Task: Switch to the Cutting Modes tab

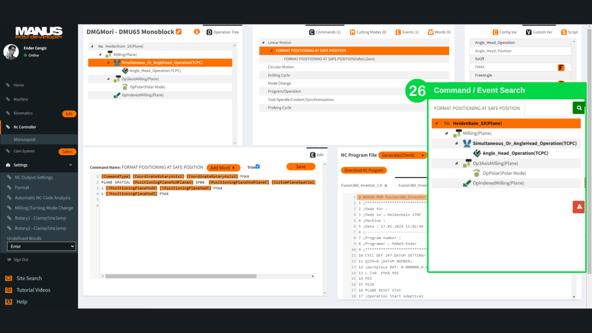Action: (368, 32)
